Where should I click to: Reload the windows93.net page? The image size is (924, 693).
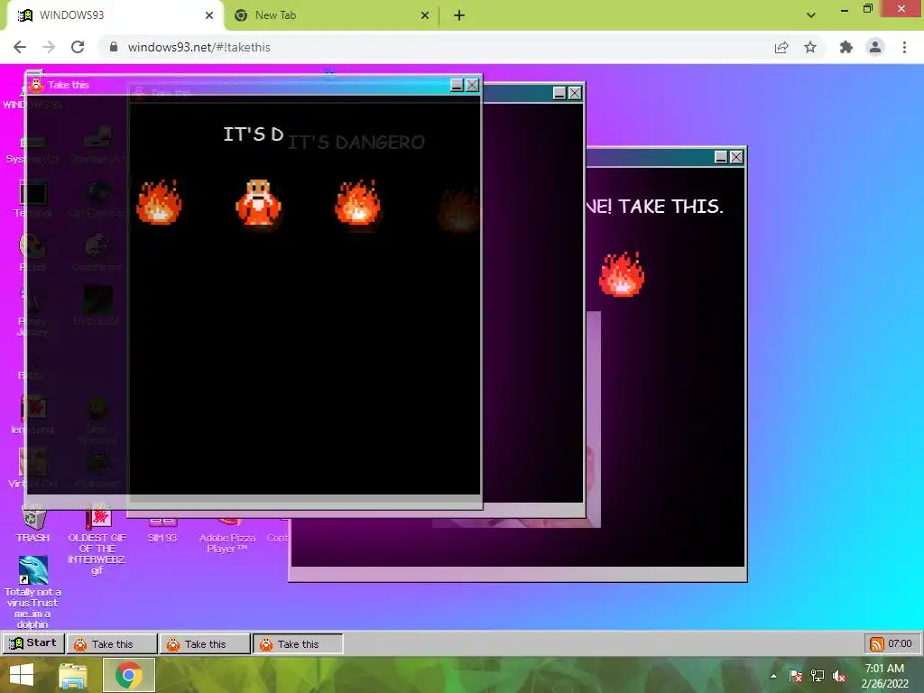(x=78, y=47)
